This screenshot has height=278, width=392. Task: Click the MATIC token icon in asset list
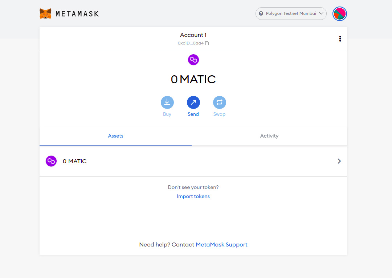point(51,161)
